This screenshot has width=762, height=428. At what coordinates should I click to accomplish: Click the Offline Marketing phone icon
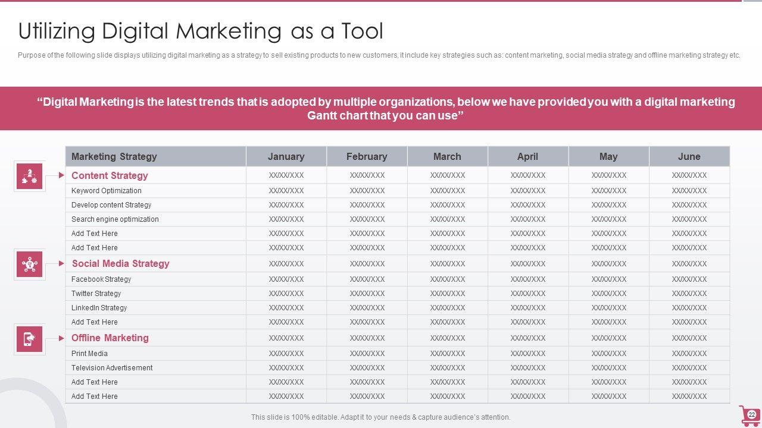[x=29, y=339]
